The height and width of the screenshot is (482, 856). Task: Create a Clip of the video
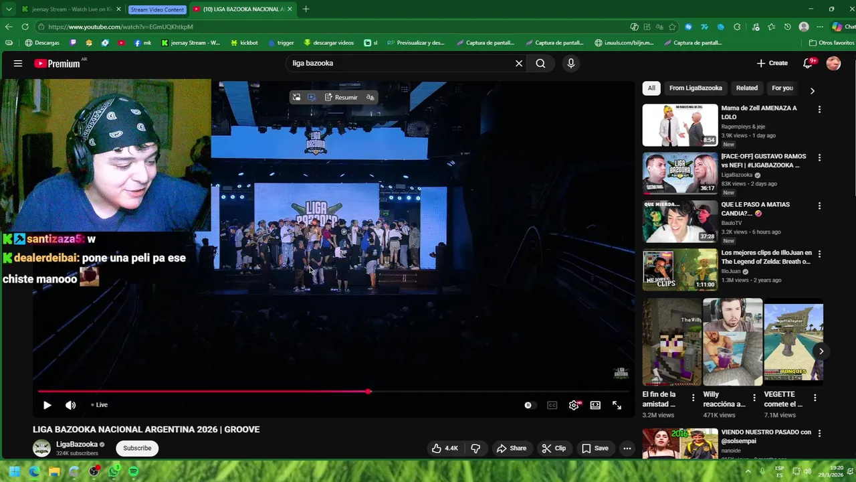(554, 448)
